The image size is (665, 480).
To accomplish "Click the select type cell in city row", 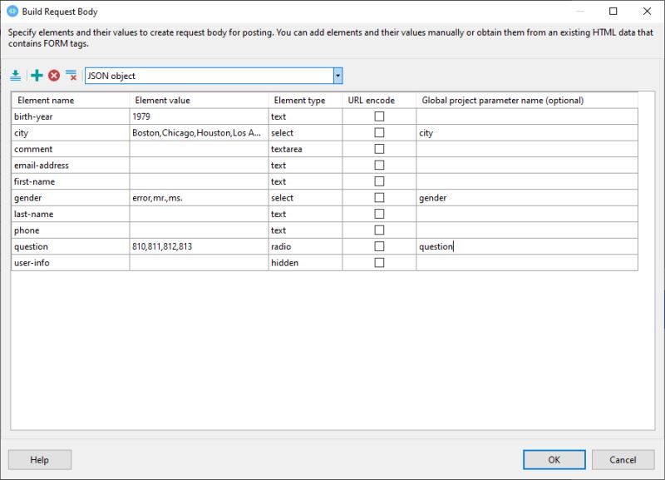I will coord(305,133).
